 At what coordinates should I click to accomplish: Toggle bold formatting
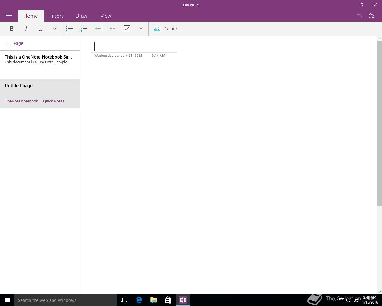pos(12,29)
